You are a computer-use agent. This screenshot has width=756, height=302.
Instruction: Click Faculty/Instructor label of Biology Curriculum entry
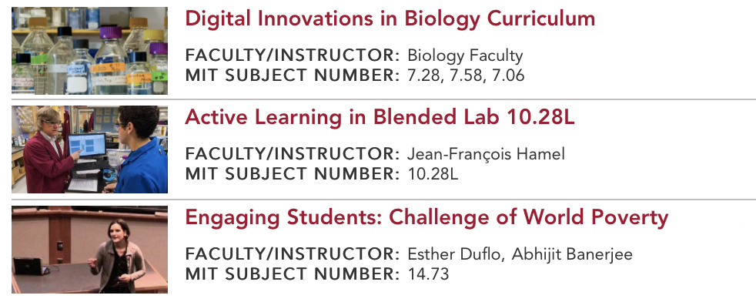[293, 56]
